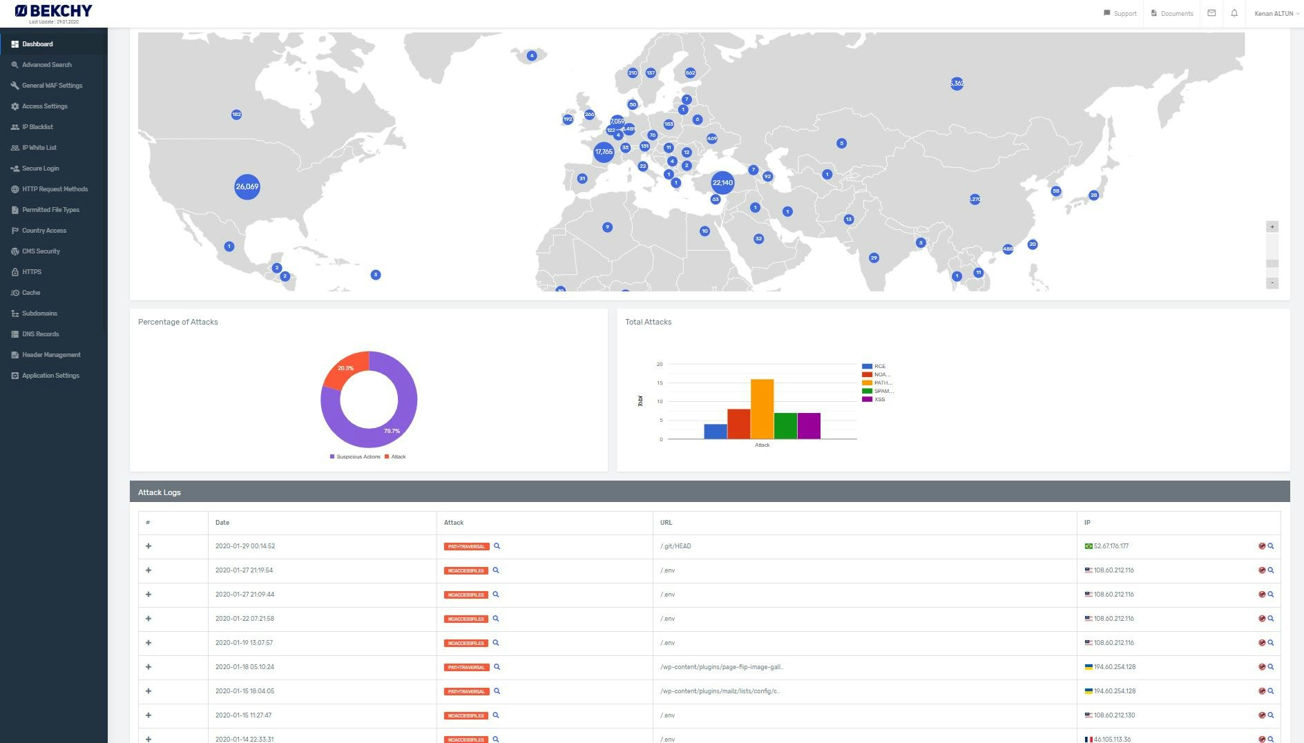Look up IP magnifier in 2020-01-15 18:04:05 row

click(x=1271, y=691)
